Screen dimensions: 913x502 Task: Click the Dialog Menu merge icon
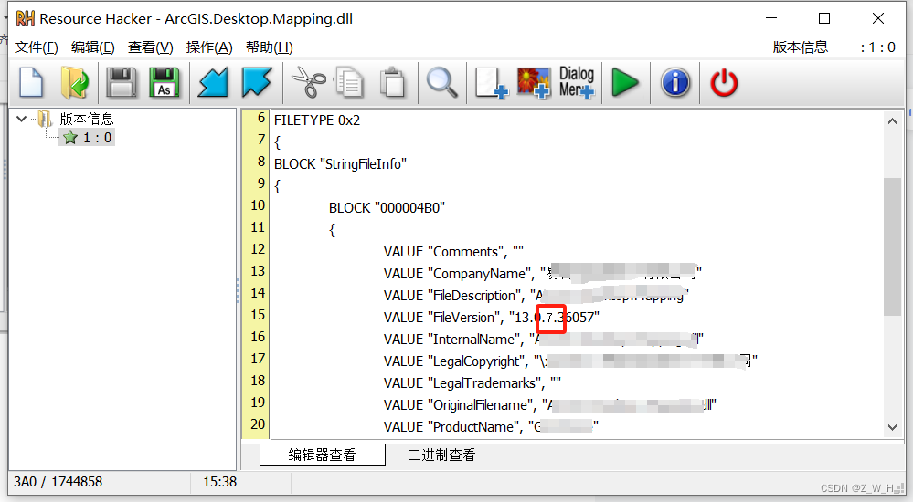point(577,82)
